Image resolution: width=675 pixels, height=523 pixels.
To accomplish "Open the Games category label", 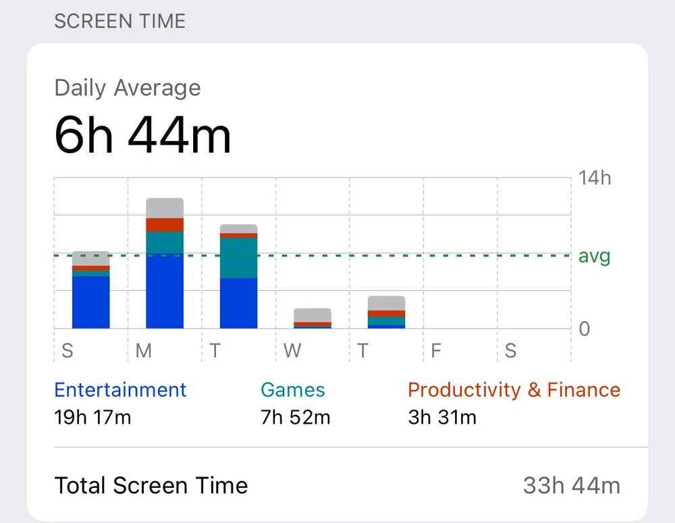I will pyautogui.click(x=293, y=390).
